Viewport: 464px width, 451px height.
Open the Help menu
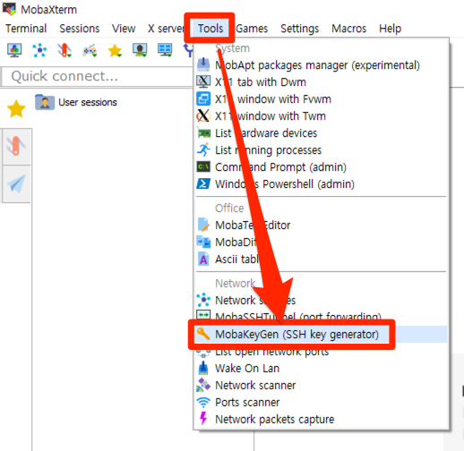390,29
